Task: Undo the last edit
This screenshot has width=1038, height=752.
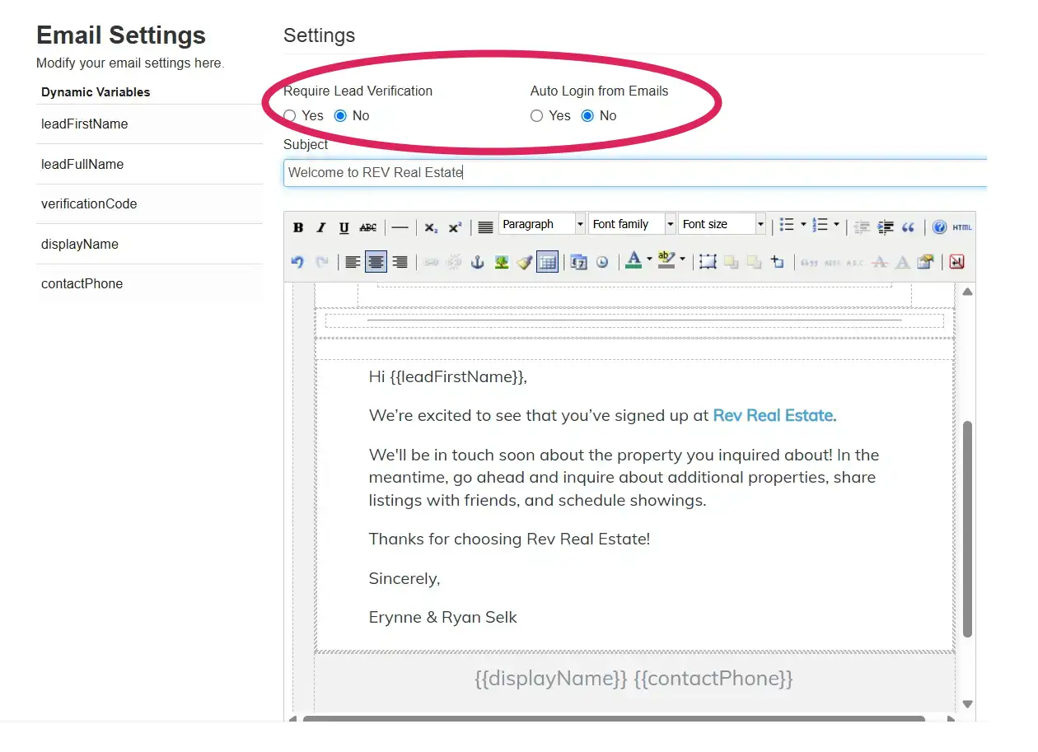Action: [297, 262]
